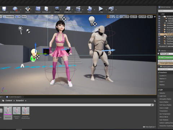Select the sun directional light icon in viewport

click(20, 30)
